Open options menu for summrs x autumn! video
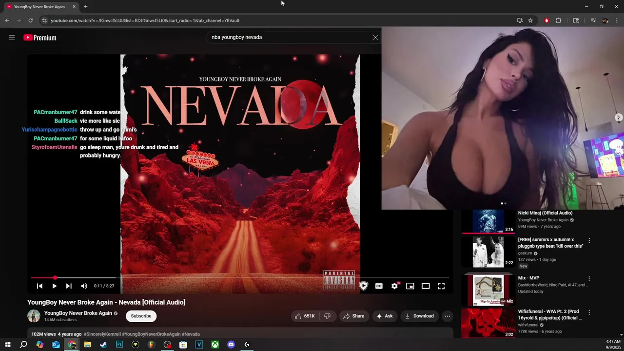This screenshot has width=624, height=351. (x=589, y=241)
